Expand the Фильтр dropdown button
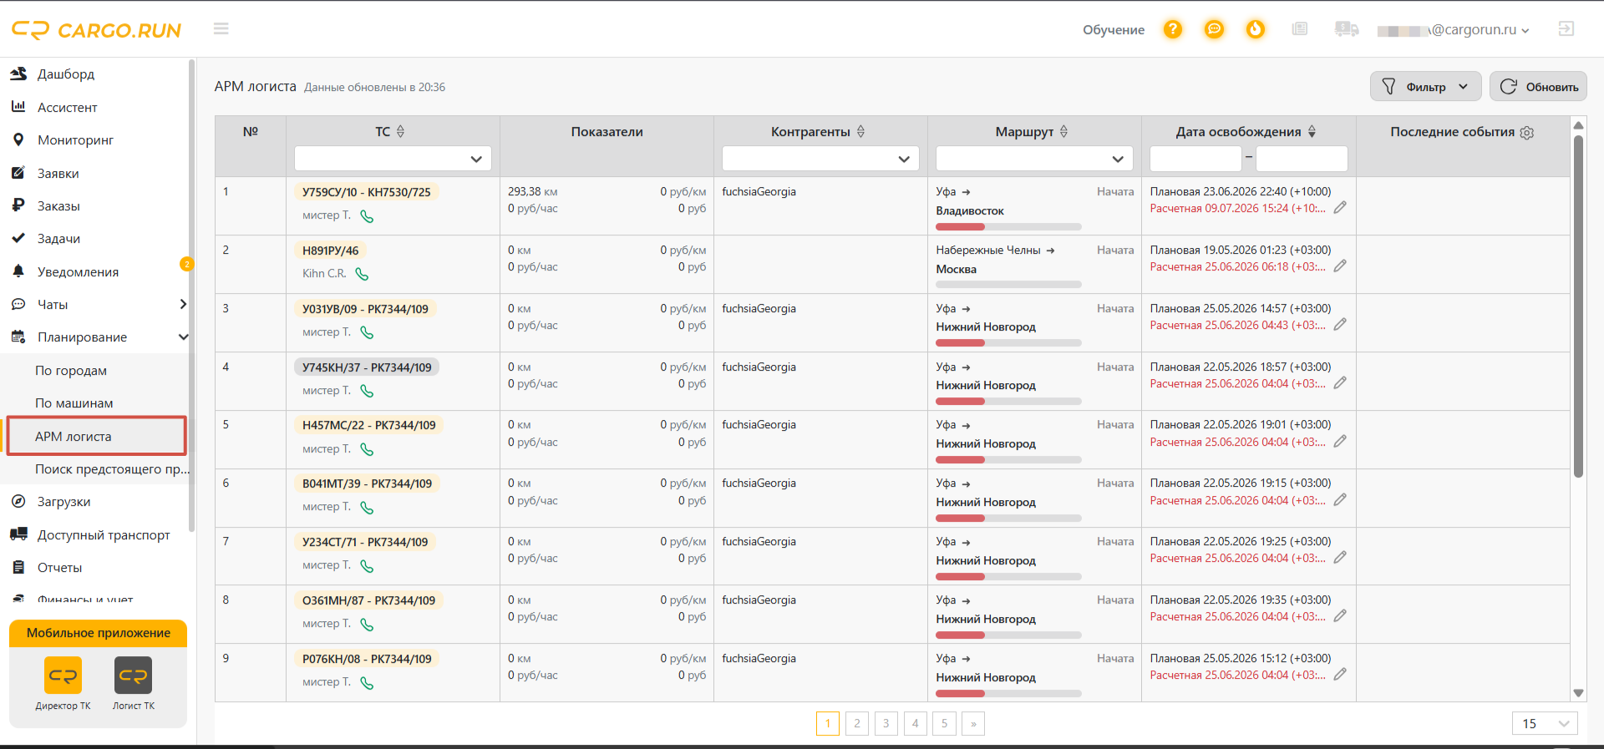The height and width of the screenshot is (749, 1604). (x=1425, y=87)
